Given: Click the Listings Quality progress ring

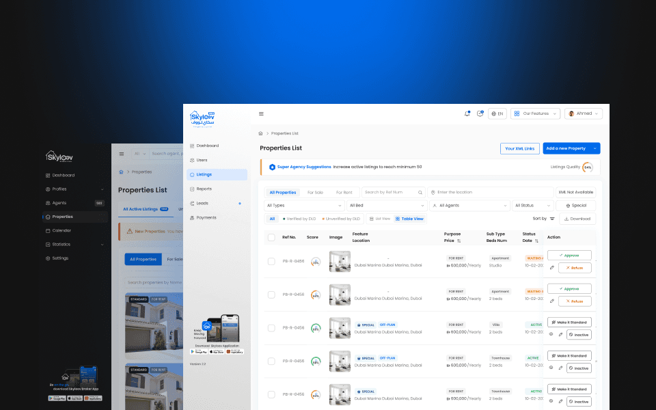Looking at the screenshot, I should tap(588, 167).
